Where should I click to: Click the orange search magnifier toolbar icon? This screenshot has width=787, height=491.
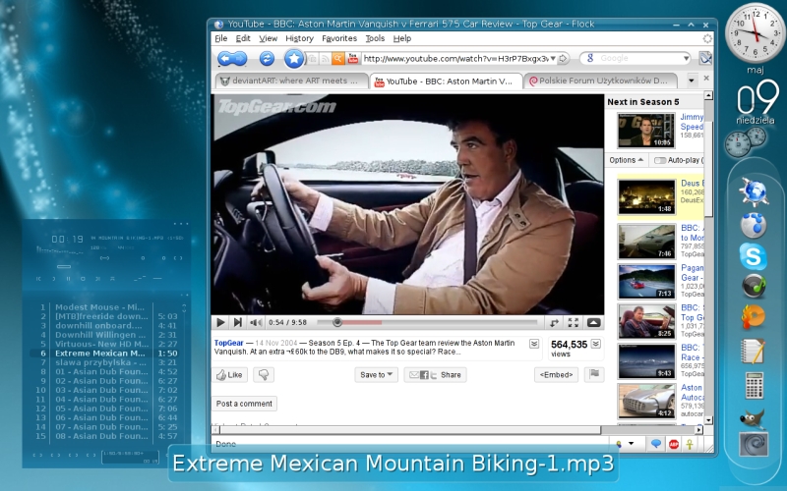(338, 59)
